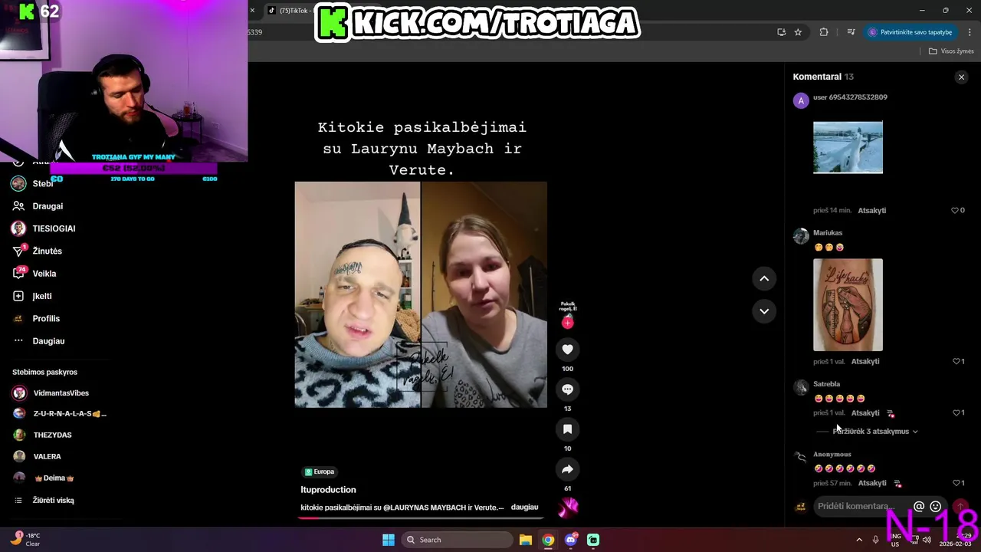Open Discord from taskbar
981x552 pixels.
pos(571,540)
